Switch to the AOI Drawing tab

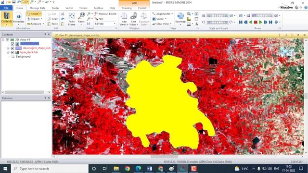pyautogui.click(x=127, y=8)
